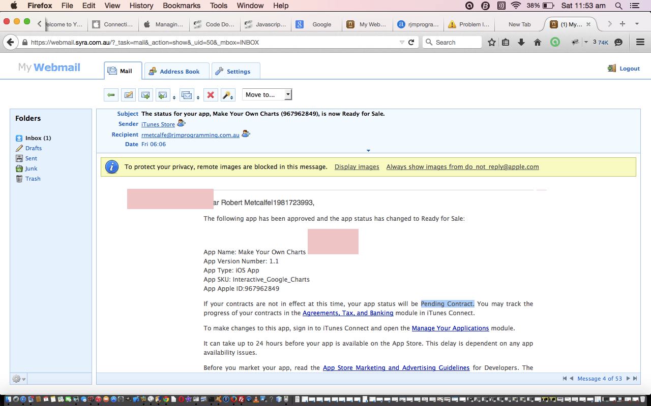Switch to Problem l... browser tab

468,24
